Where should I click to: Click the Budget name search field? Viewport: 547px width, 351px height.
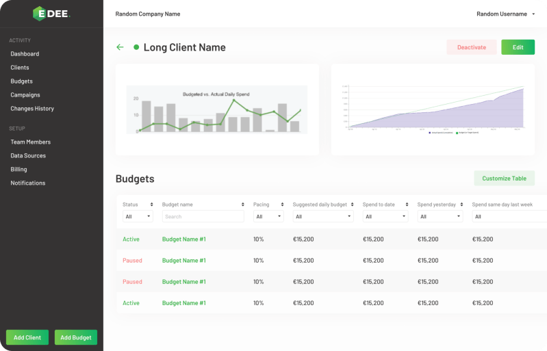[203, 216]
